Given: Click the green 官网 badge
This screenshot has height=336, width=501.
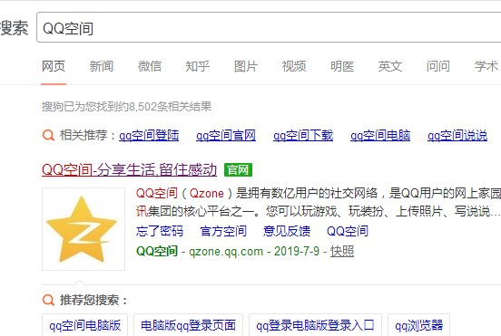Looking at the screenshot, I should (238, 169).
